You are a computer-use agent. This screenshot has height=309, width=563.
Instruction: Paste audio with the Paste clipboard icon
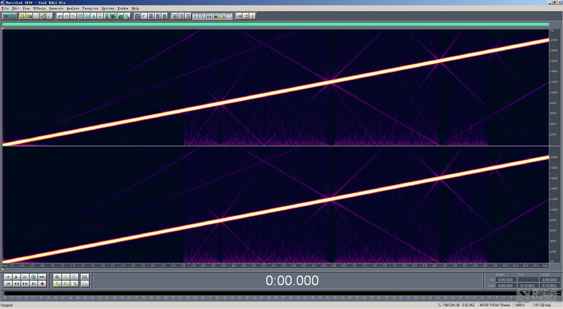click(x=100, y=16)
